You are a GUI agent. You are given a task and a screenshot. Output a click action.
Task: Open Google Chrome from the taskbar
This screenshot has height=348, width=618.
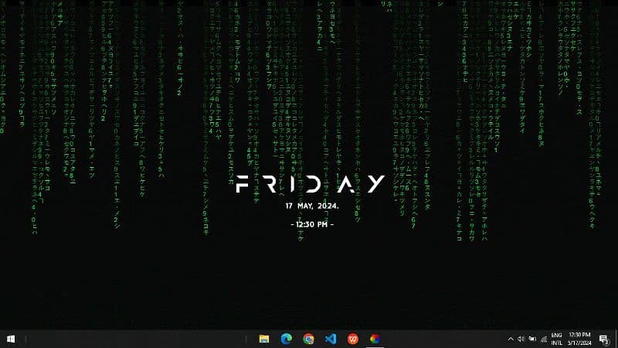(x=308, y=339)
